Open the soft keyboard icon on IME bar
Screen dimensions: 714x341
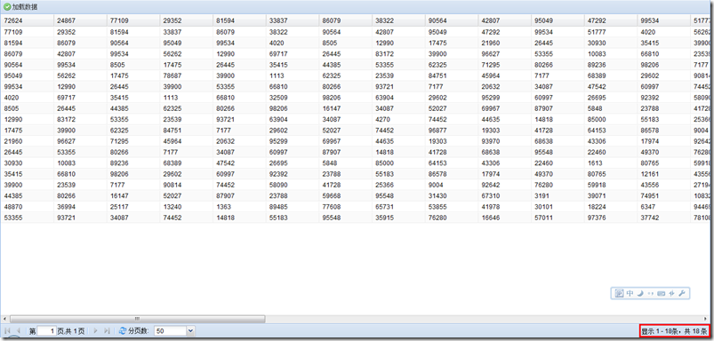point(662,294)
